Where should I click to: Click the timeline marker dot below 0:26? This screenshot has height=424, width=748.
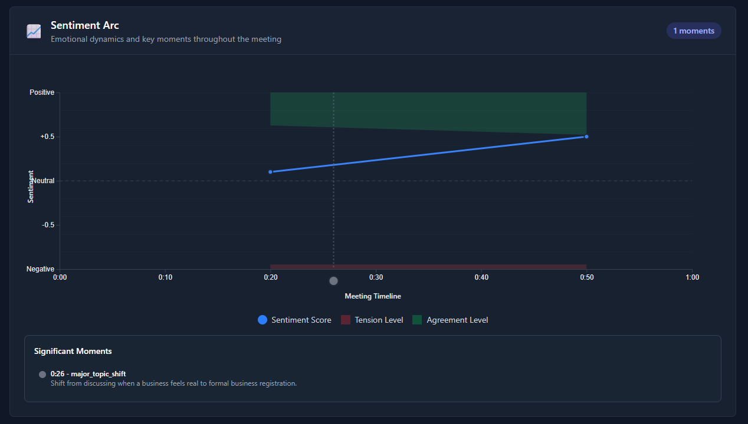(x=333, y=281)
